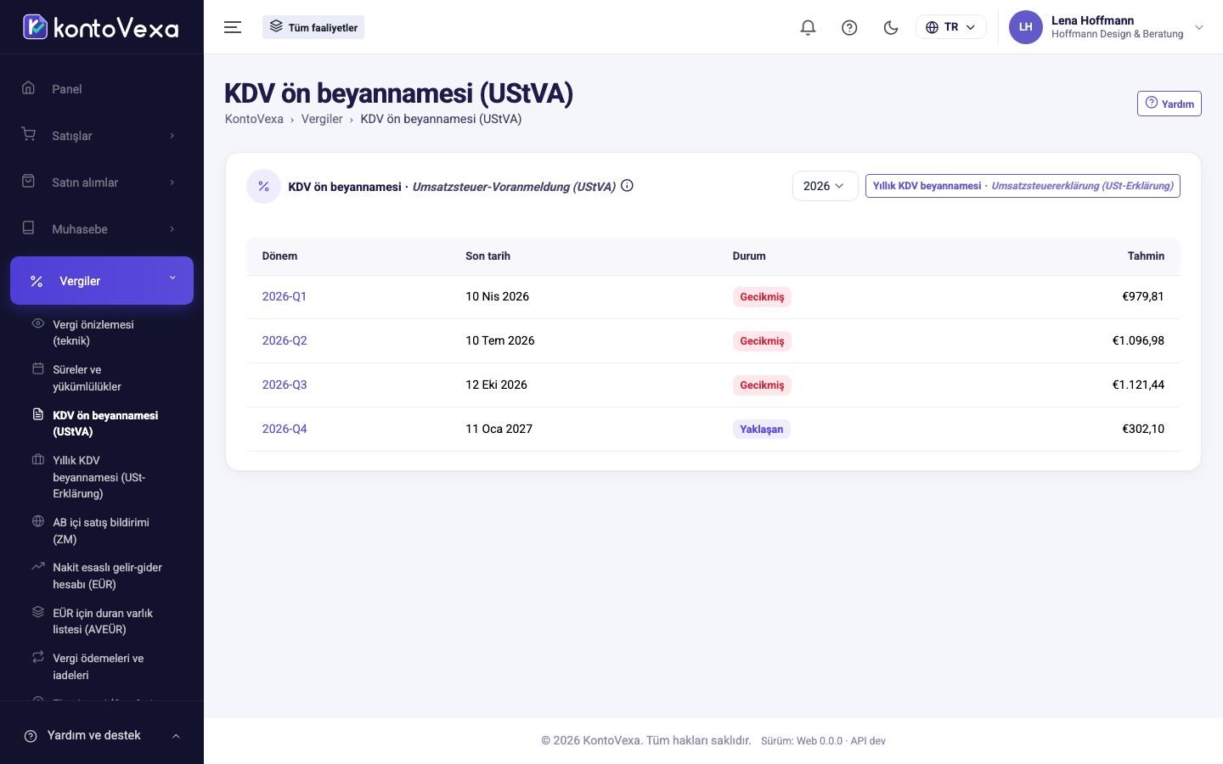The width and height of the screenshot is (1223, 764).
Task: Click the €302,10 estimate value
Action: (x=1143, y=429)
